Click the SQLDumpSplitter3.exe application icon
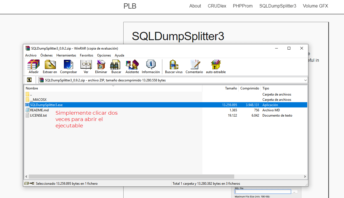Image resolution: width=344 pixels, height=198 pixels. tap(27, 105)
